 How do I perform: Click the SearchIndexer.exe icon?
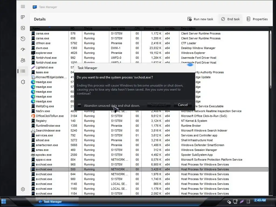tap(33, 130)
